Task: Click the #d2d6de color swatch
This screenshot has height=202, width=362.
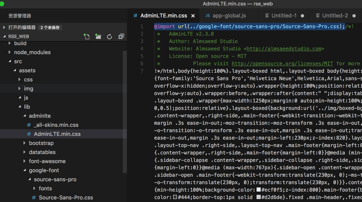Action: tap(259, 197)
